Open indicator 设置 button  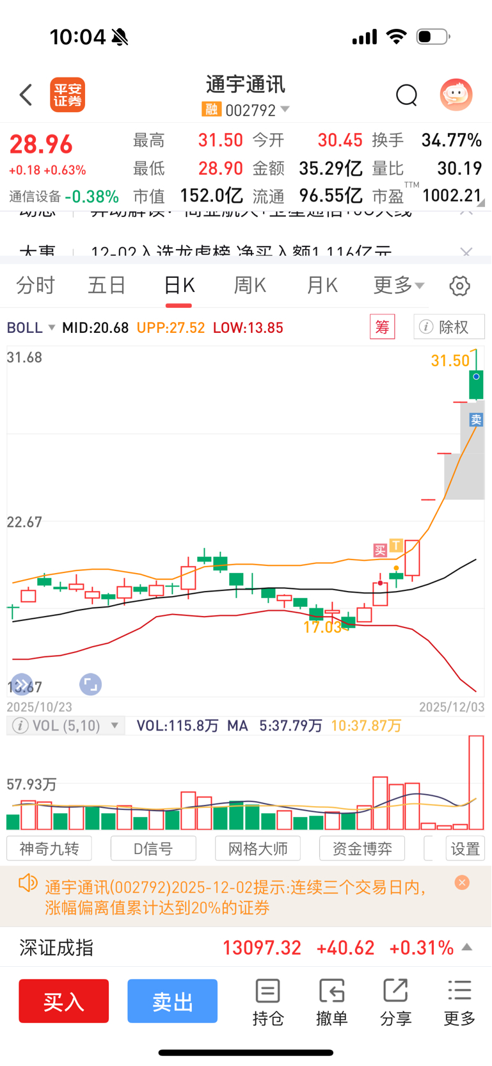point(465,848)
